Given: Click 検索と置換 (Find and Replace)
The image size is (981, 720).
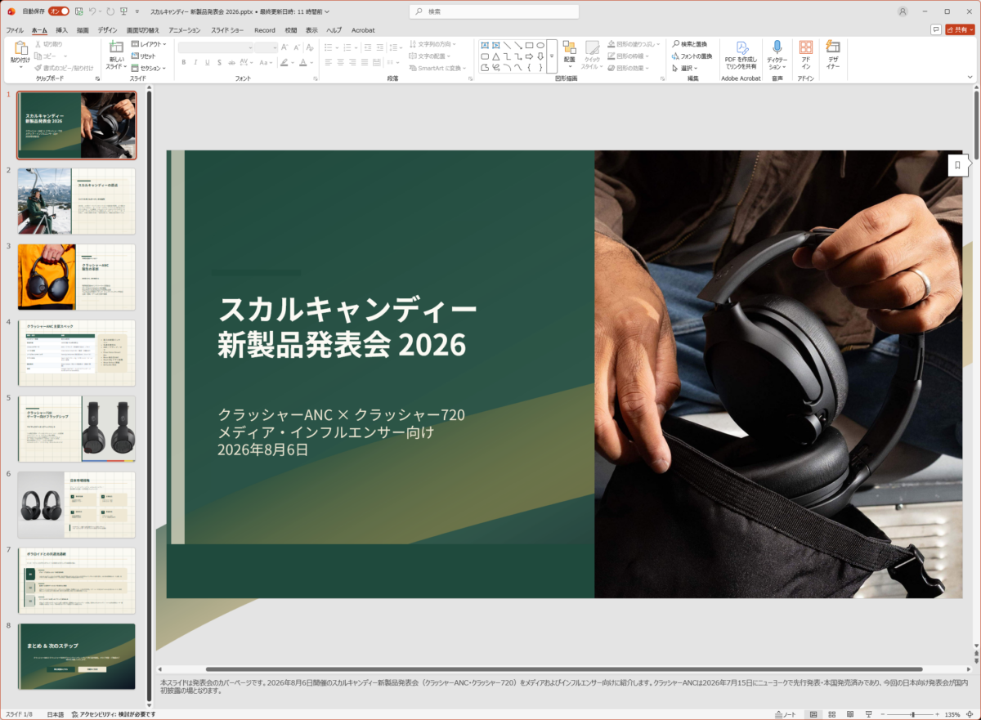Looking at the screenshot, I should [692, 44].
